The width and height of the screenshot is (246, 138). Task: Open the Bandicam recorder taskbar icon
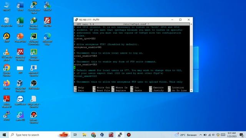click(129, 135)
